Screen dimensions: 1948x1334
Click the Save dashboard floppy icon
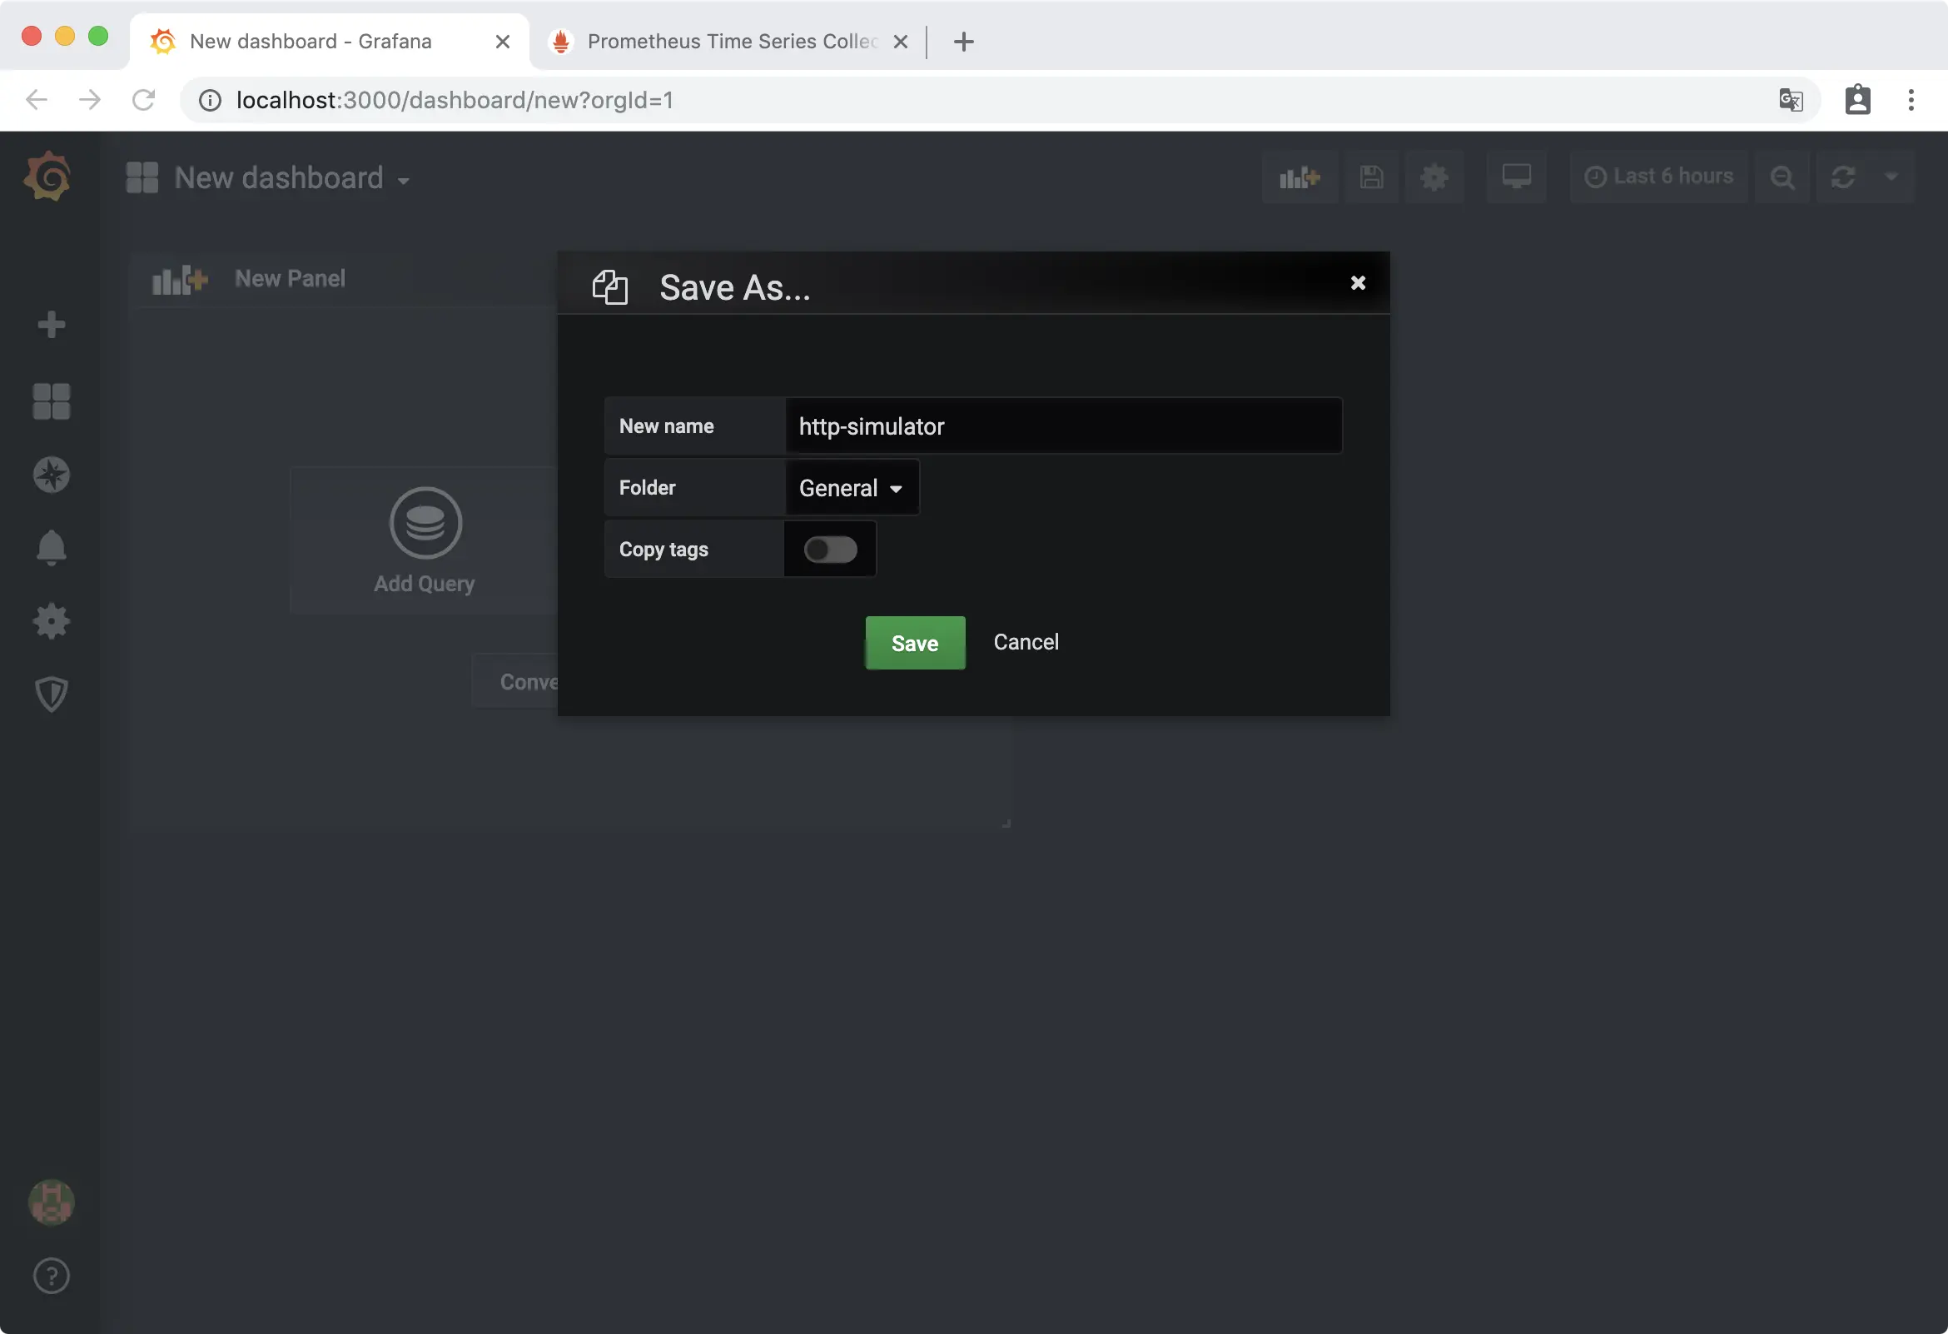pos(1371,177)
